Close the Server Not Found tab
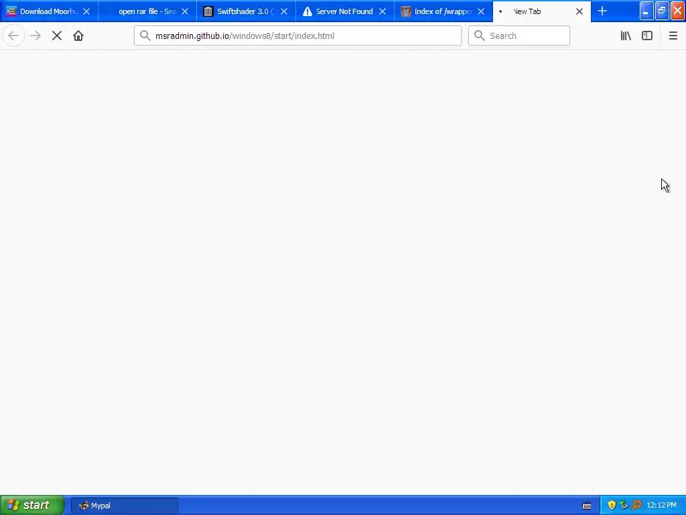The height and width of the screenshot is (515, 686). [x=383, y=11]
